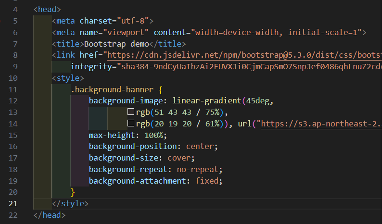Click line number 5 in gutter
382x224 pixels.
[15, 21]
